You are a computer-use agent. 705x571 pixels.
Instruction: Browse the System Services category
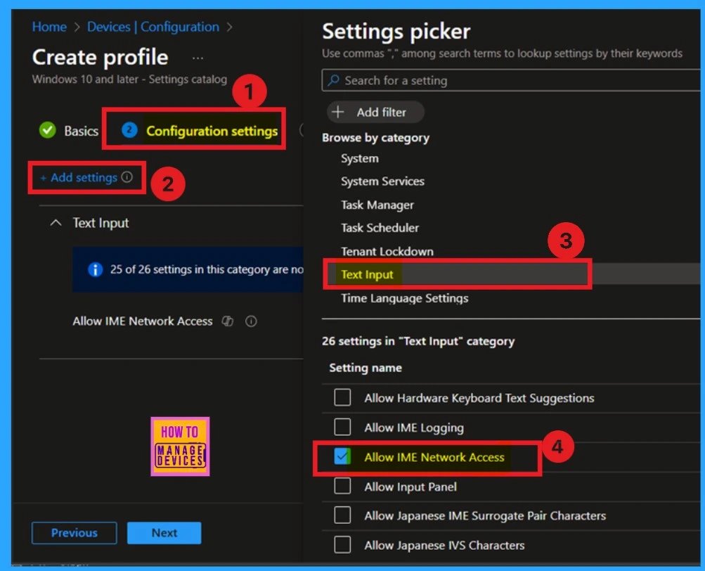pos(382,181)
